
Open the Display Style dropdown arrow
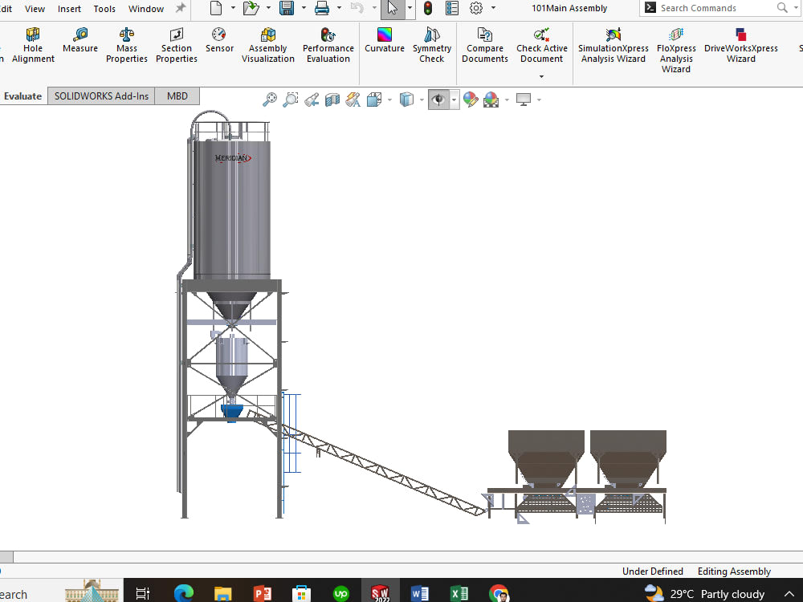[421, 100]
